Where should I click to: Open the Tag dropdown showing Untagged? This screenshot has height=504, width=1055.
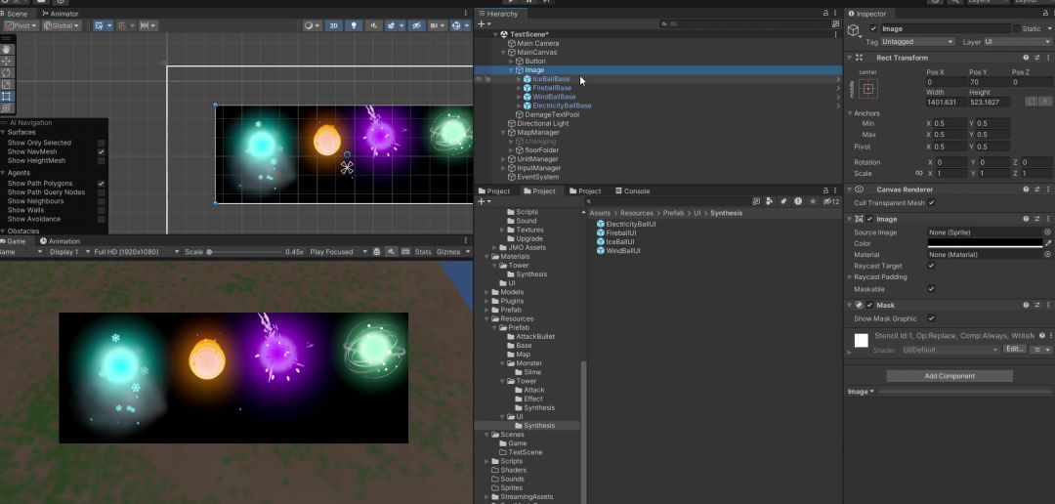pyautogui.click(x=917, y=42)
